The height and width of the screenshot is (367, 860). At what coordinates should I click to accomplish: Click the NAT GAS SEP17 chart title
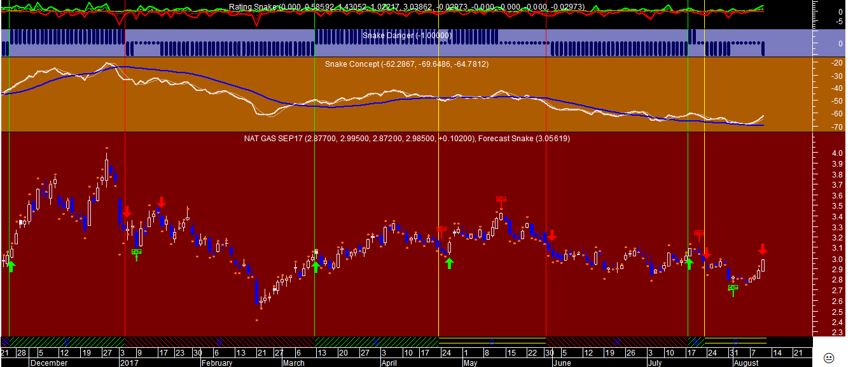pyautogui.click(x=407, y=138)
